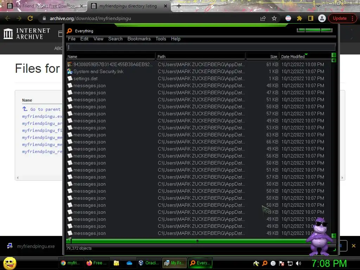360x270 pixels.
Task: Select the messages.json row sized 53 KB
Action: (199, 128)
